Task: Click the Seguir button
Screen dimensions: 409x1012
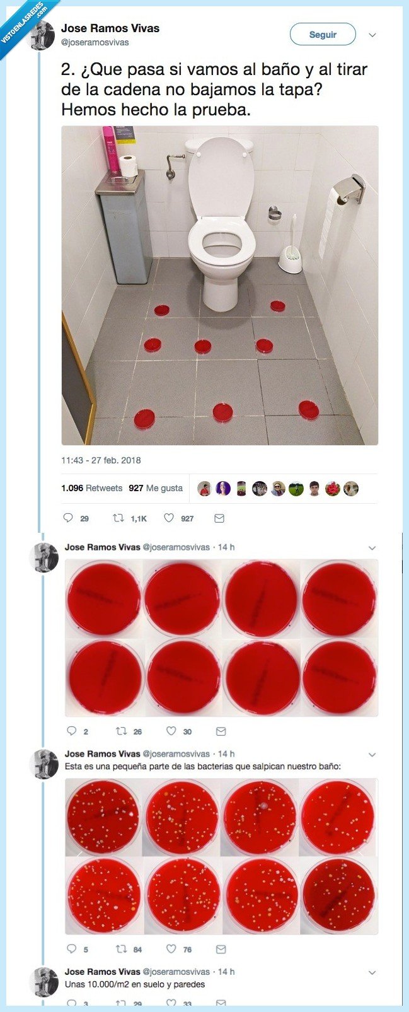Action: point(322,35)
